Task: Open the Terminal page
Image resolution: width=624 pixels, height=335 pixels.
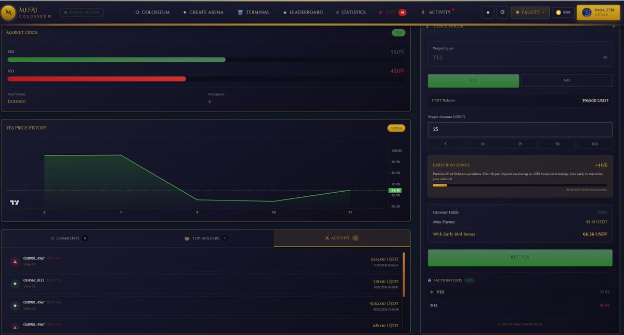Action: coord(253,12)
